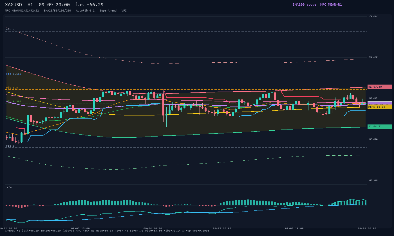
Task: Click the 61.06 price axis label
Action: pos(373,180)
